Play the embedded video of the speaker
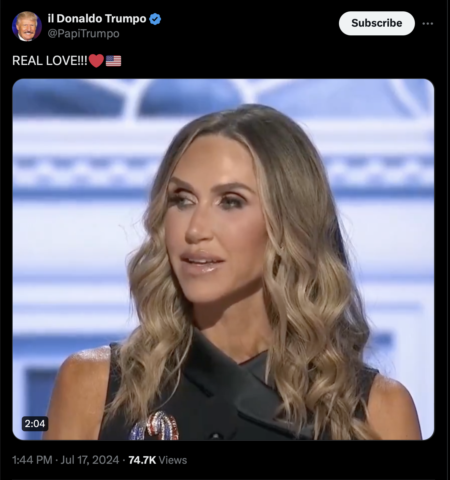 [223, 259]
